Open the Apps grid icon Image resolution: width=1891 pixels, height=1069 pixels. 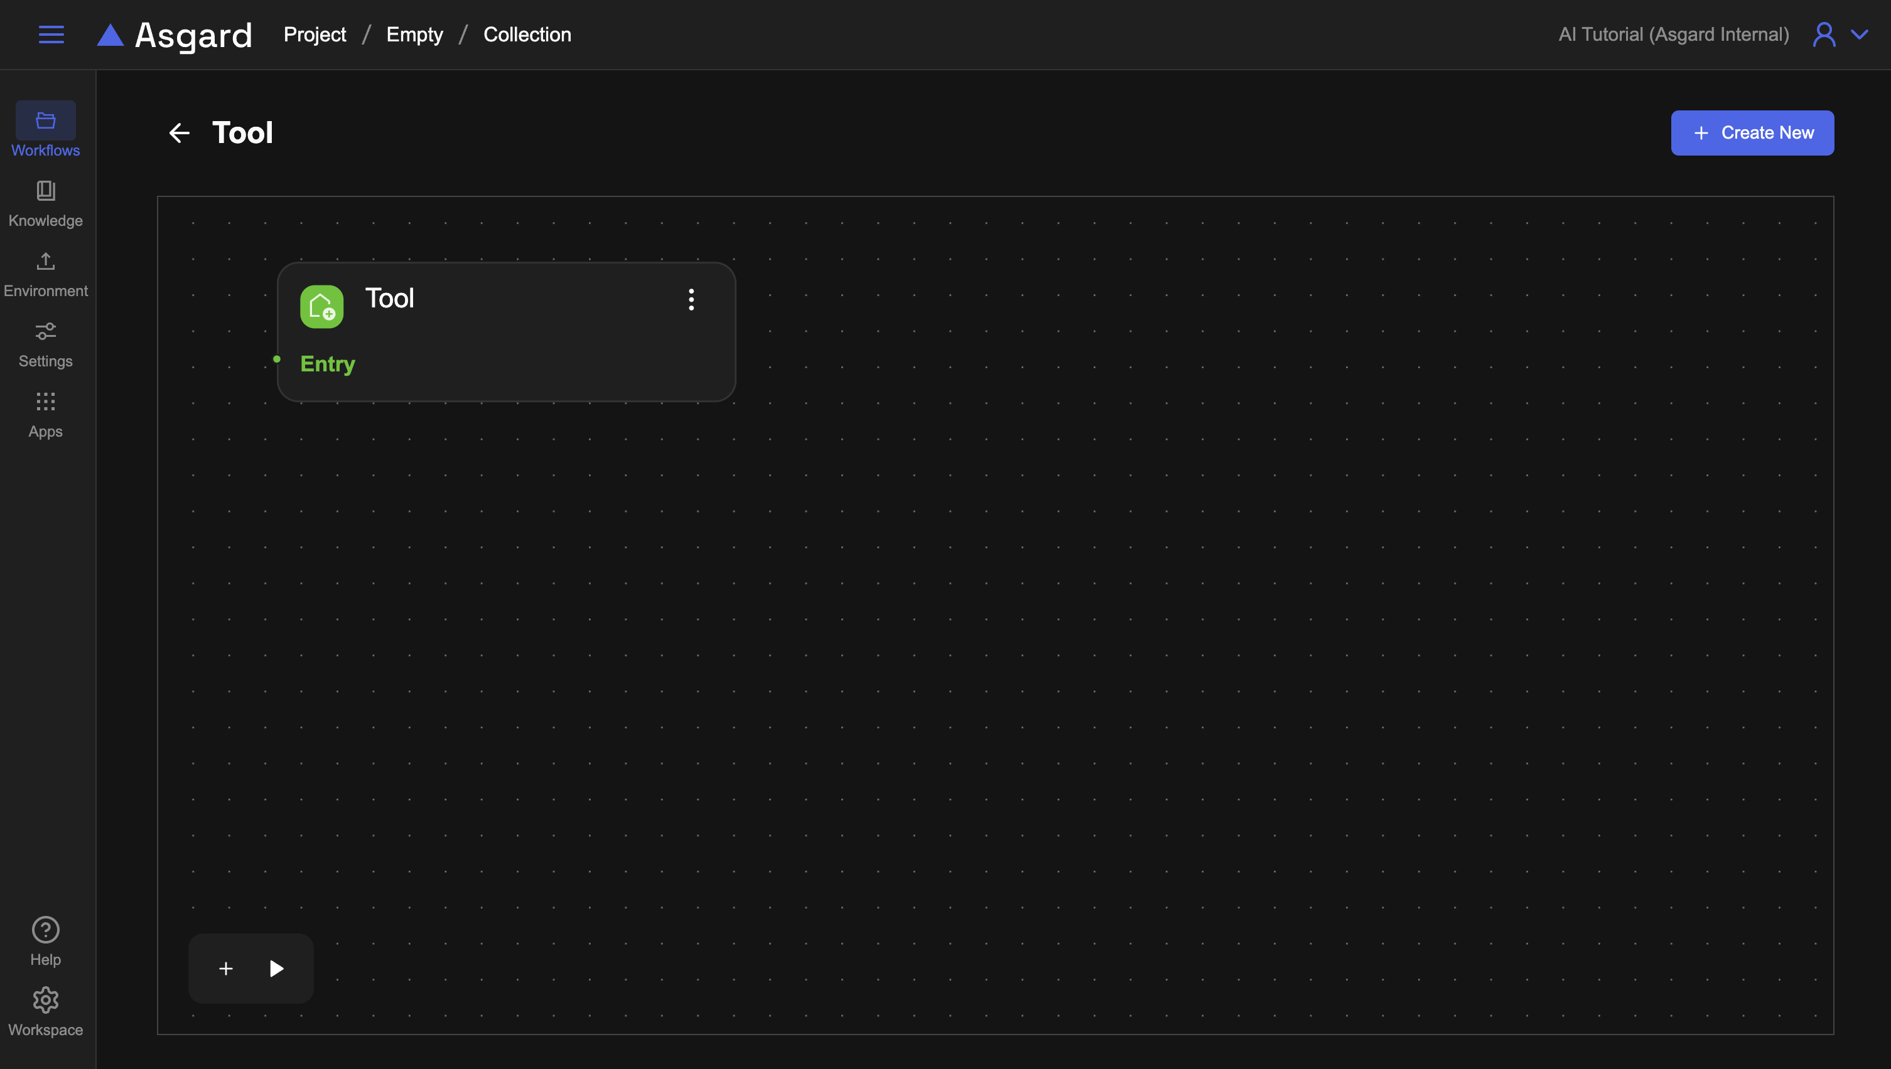[46, 402]
